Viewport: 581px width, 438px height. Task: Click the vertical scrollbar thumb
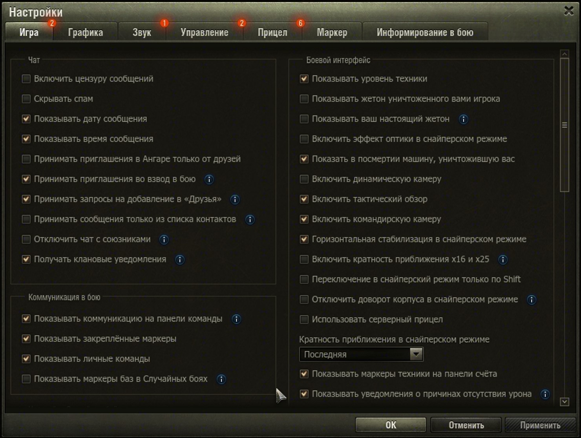pyautogui.click(x=565, y=125)
